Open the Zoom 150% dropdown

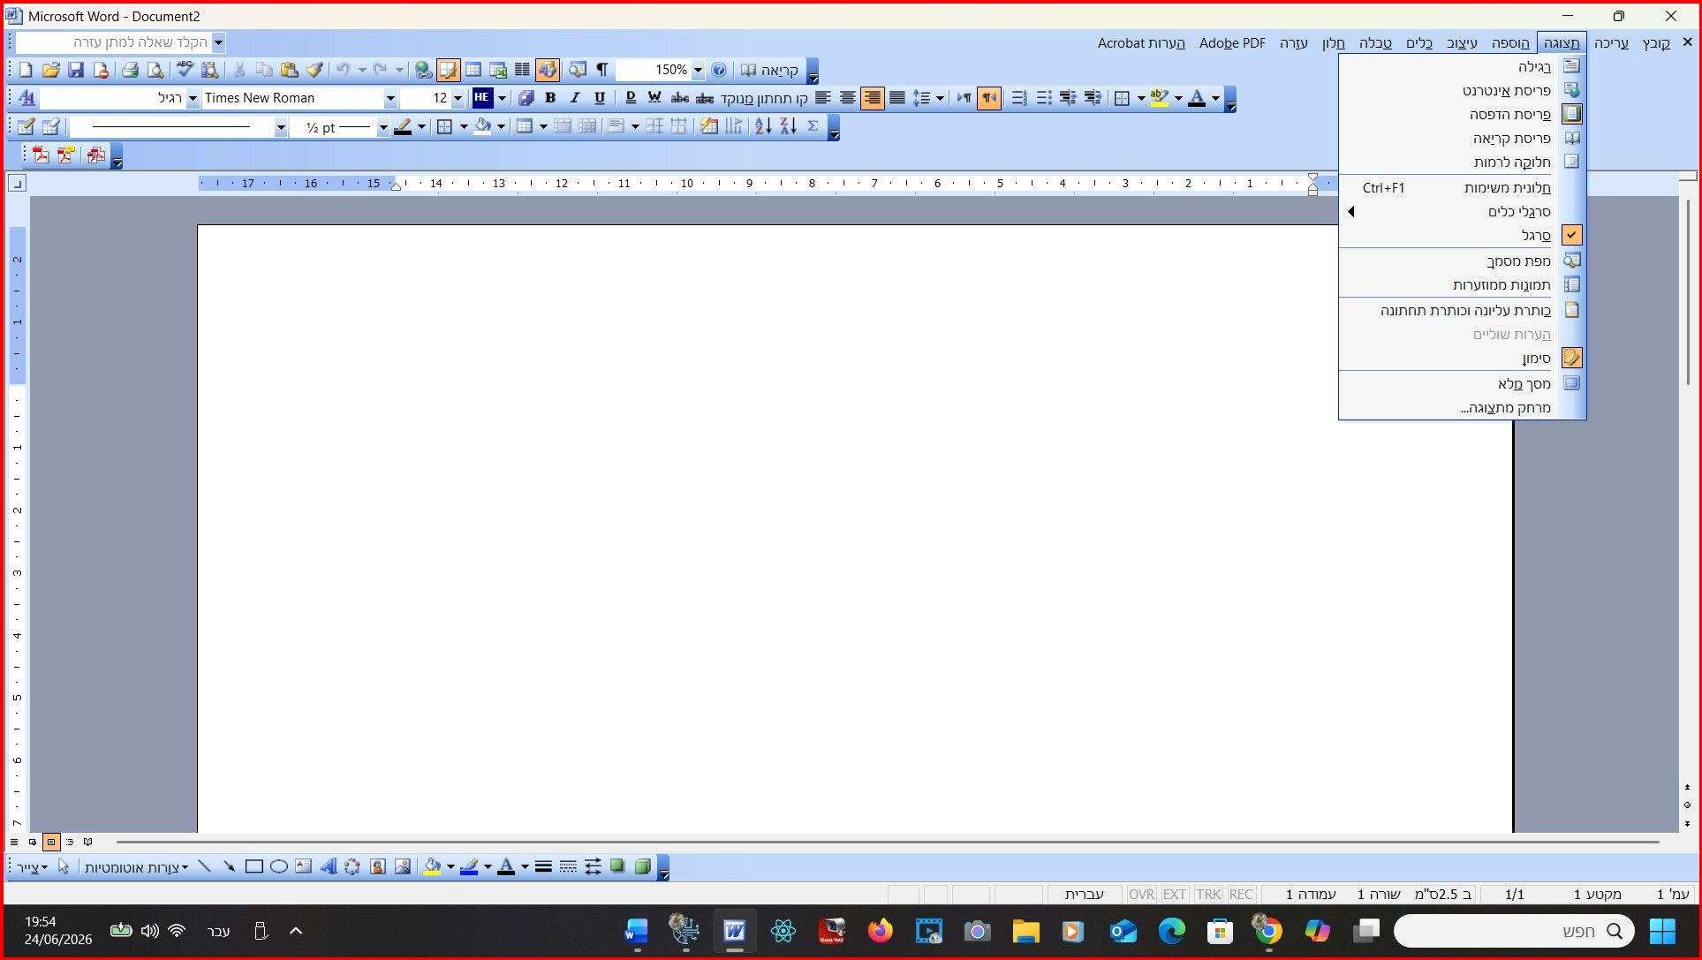point(698,70)
